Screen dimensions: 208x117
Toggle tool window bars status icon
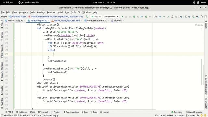(2, 116)
